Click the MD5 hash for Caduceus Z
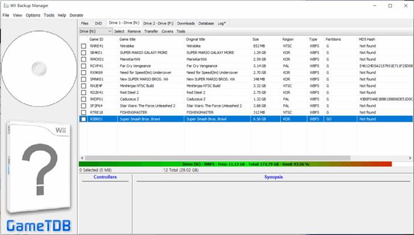The image size is (414, 235). coord(386,99)
